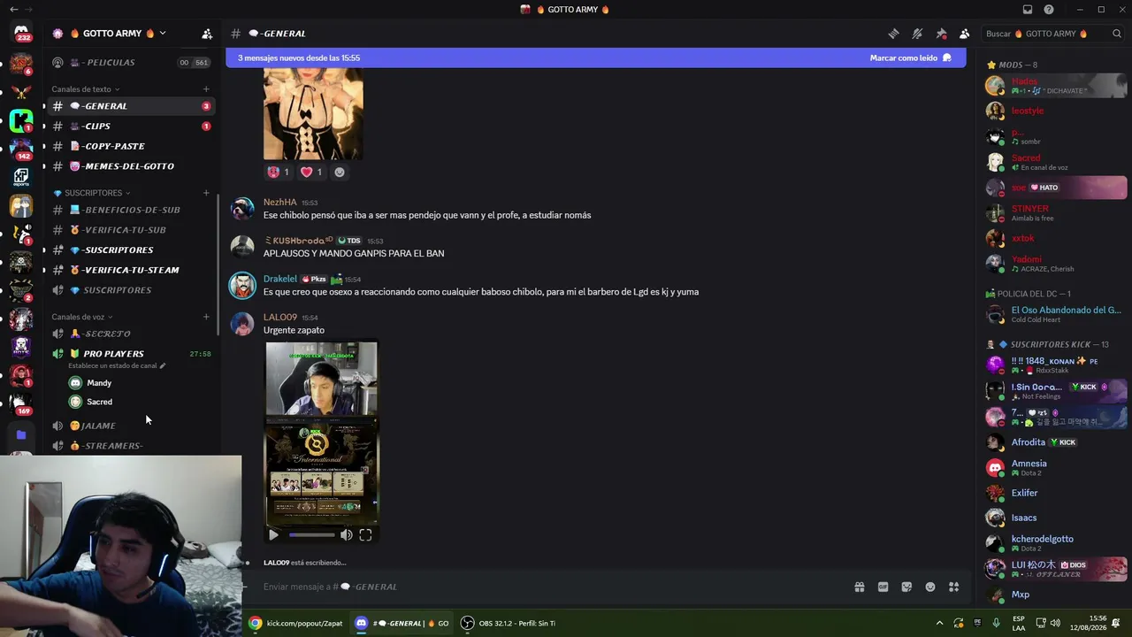Open the Discord inbox
The image size is (1132, 637).
1028,10
